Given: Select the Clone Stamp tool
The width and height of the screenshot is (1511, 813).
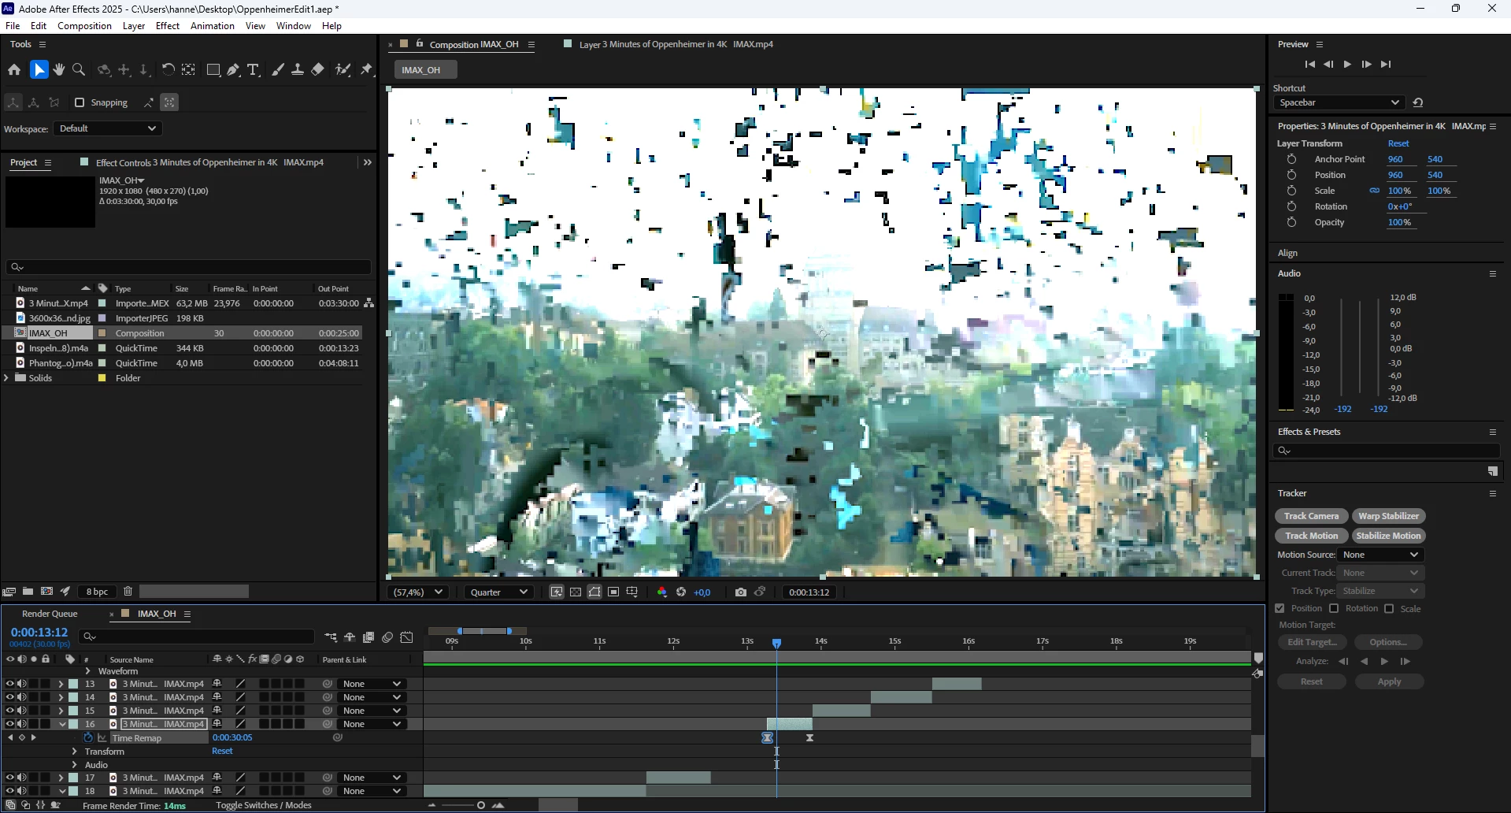Looking at the screenshot, I should [298, 70].
